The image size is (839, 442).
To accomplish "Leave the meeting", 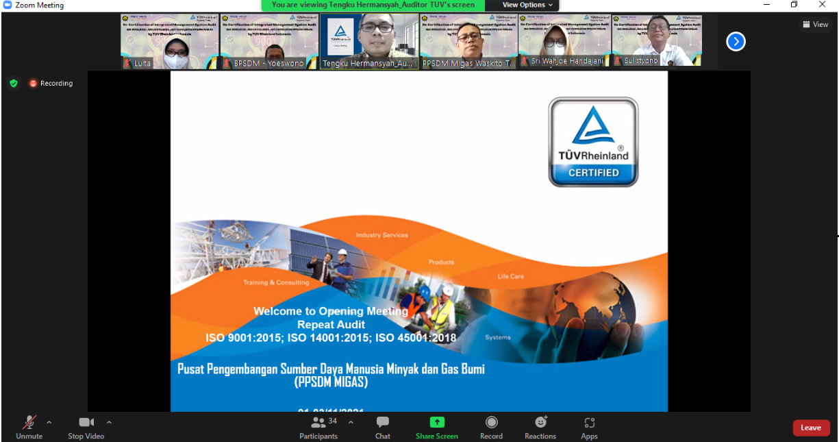I will click(811, 428).
